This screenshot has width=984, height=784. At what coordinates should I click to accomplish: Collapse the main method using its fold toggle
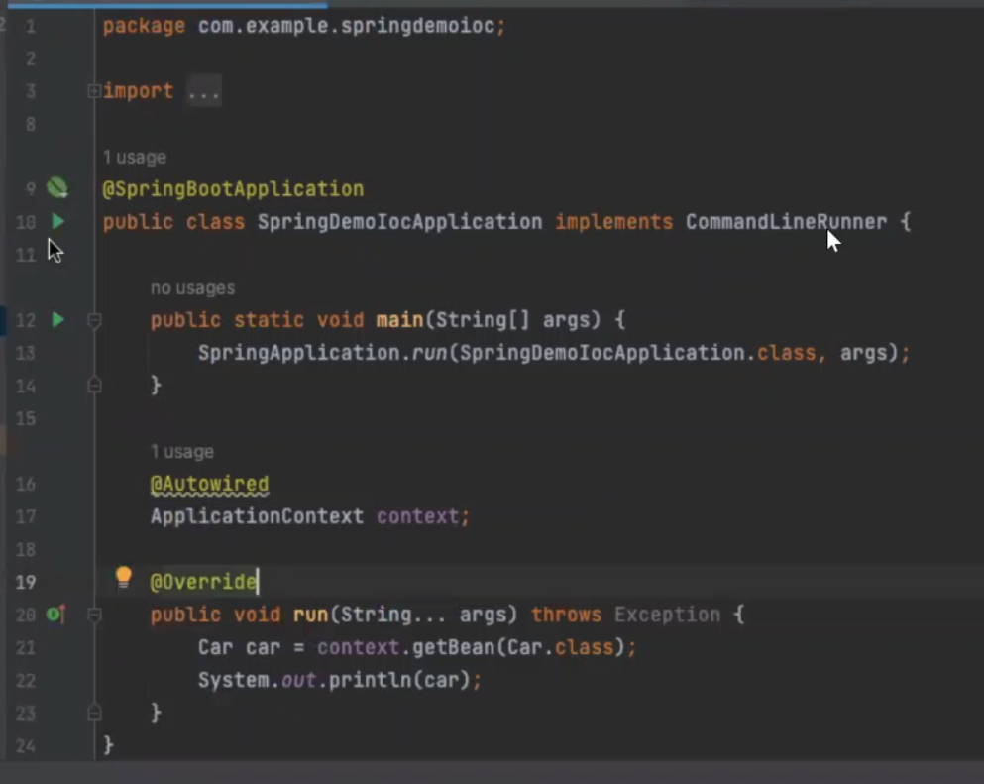[94, 320]
